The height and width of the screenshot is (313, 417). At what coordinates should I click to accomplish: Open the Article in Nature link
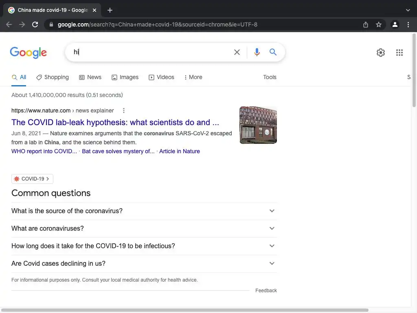coord(180,151)
